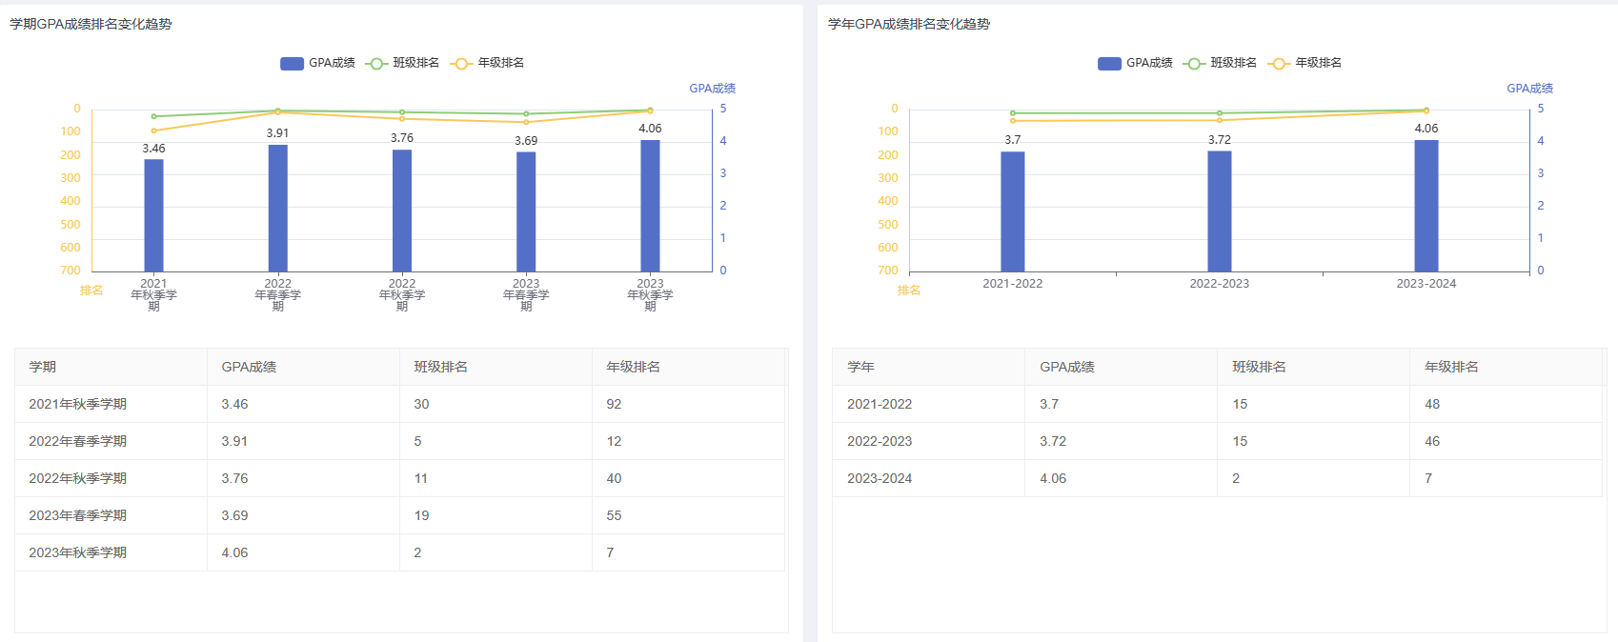This screenshot has width=1618, height=642.
Task: Click green 班级排名 data point for 2021-2022
Action: pos(1012,113)
